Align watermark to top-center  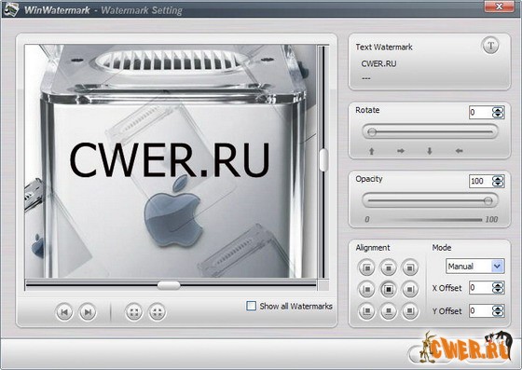pos(388,267)
